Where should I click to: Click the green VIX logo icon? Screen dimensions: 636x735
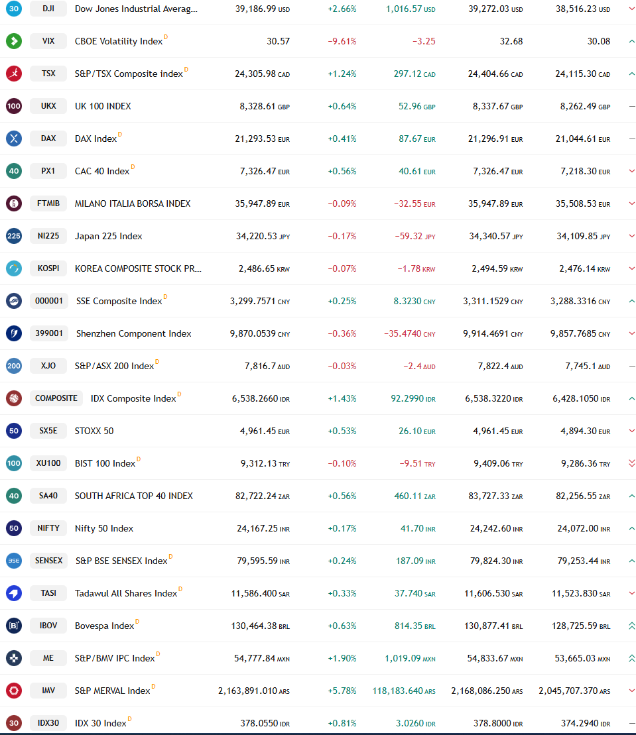[x=14, y=41]
